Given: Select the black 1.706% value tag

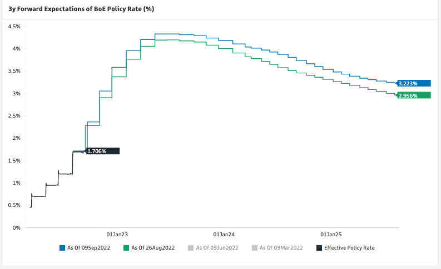Looking at the screenshot, I should click(x=103, y=151).
